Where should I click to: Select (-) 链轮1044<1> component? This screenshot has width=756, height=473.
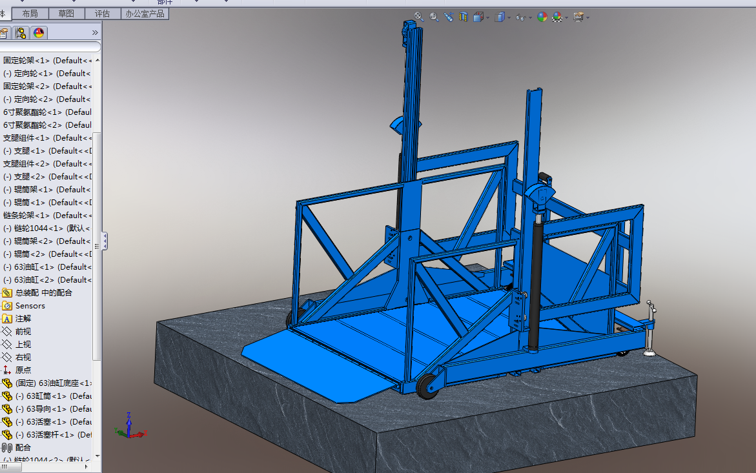point(46,228)
